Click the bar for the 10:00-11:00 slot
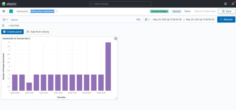Screen dimensions: 236x110 pos(29,86)
